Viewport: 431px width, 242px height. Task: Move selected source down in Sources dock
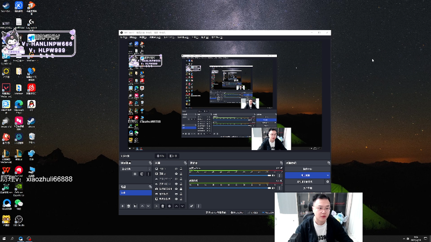point(182,206)
